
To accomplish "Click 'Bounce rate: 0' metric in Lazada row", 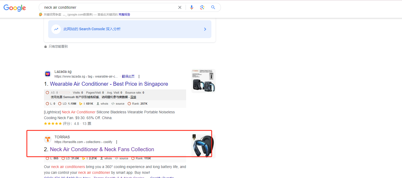I will coord(135,93).
